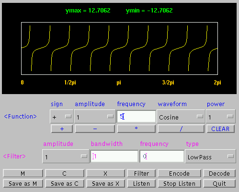Click the M signal button

pyautogui.click(x=23, y=173)
